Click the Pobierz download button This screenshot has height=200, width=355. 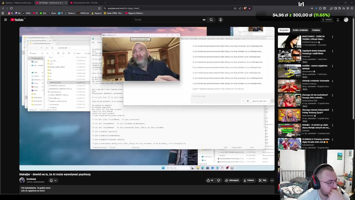click(x=248, y=180)
